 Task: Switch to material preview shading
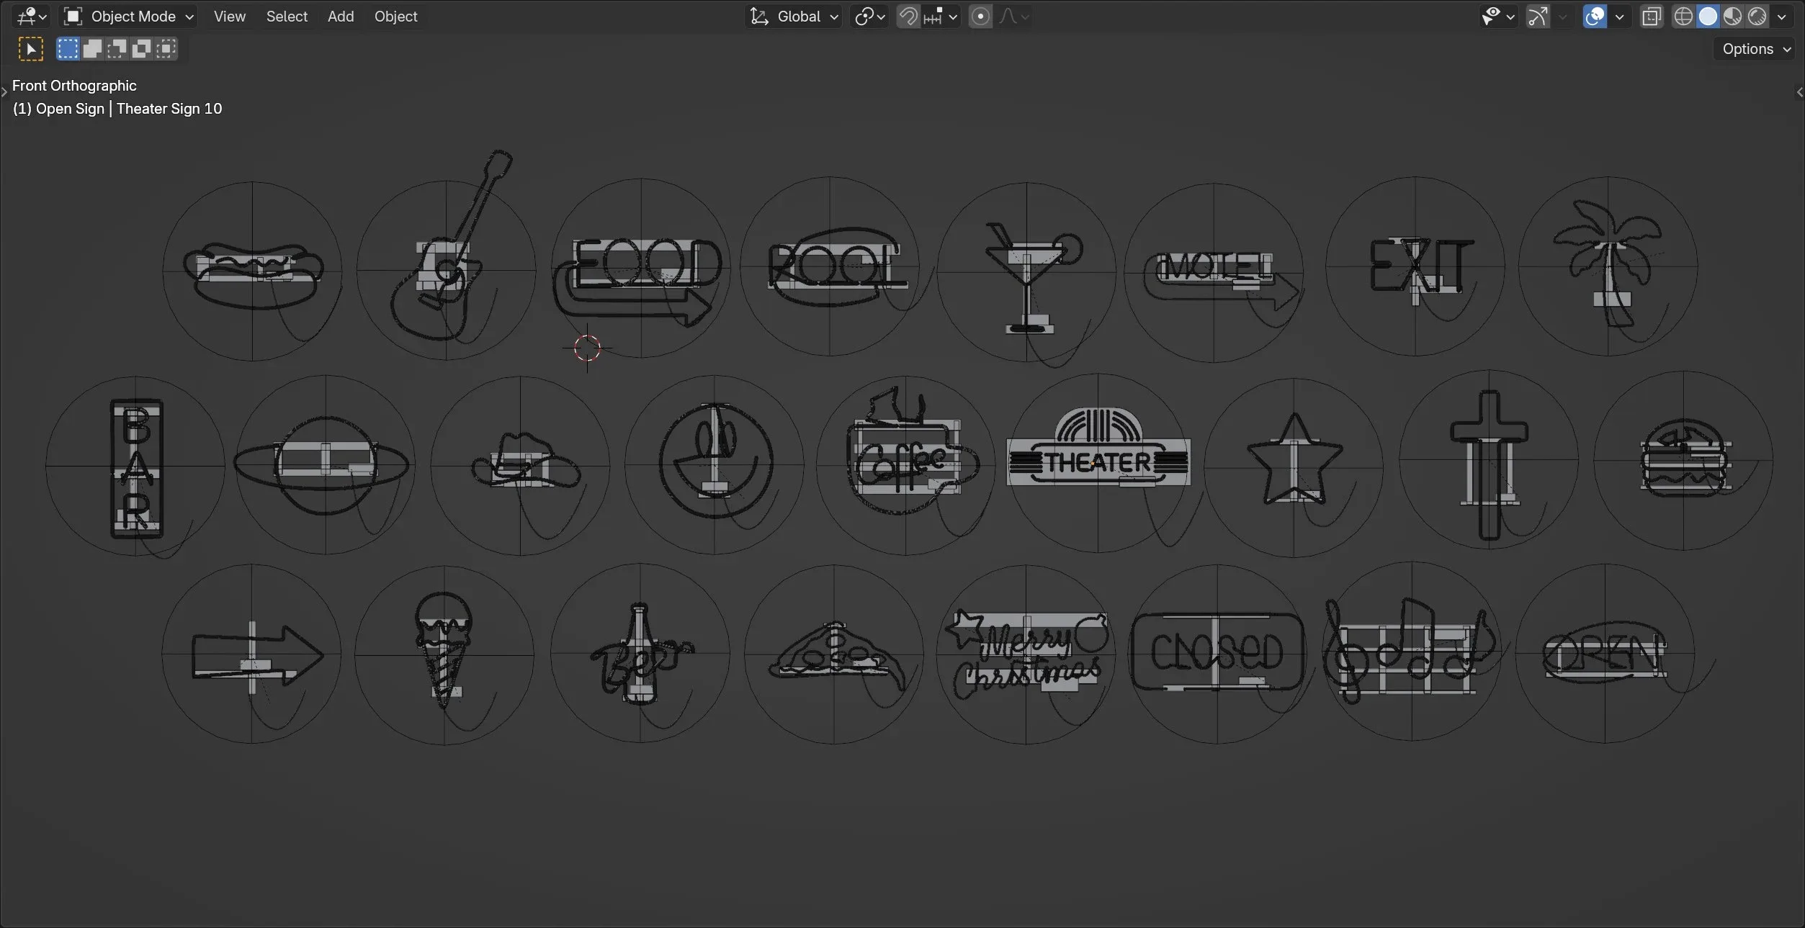pos(1732,17)
